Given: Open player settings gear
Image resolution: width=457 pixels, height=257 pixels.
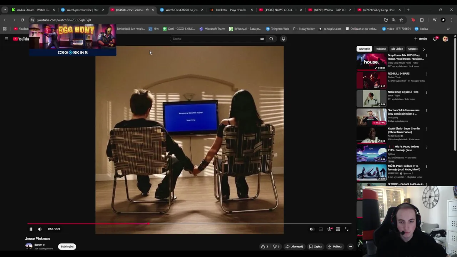Looking at the screenshot, I should pos(330,229).
